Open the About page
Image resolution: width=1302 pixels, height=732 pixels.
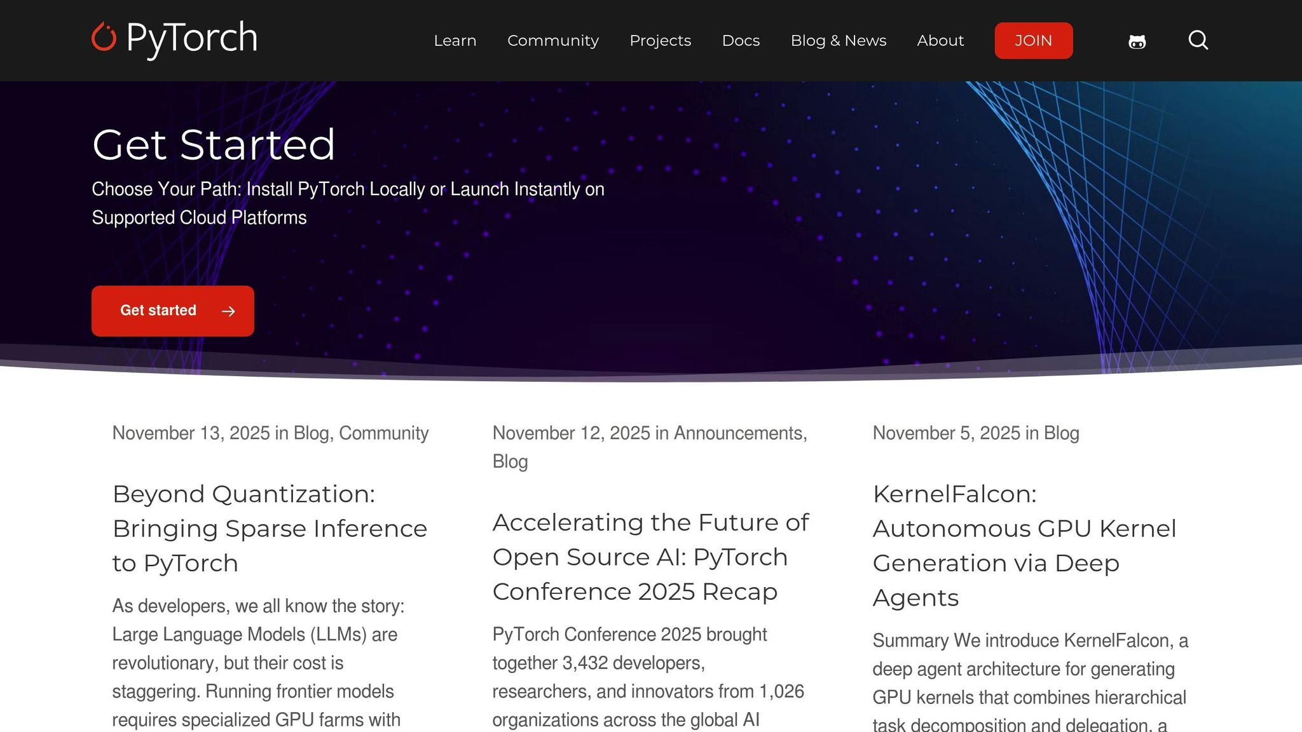pos(940,41)
